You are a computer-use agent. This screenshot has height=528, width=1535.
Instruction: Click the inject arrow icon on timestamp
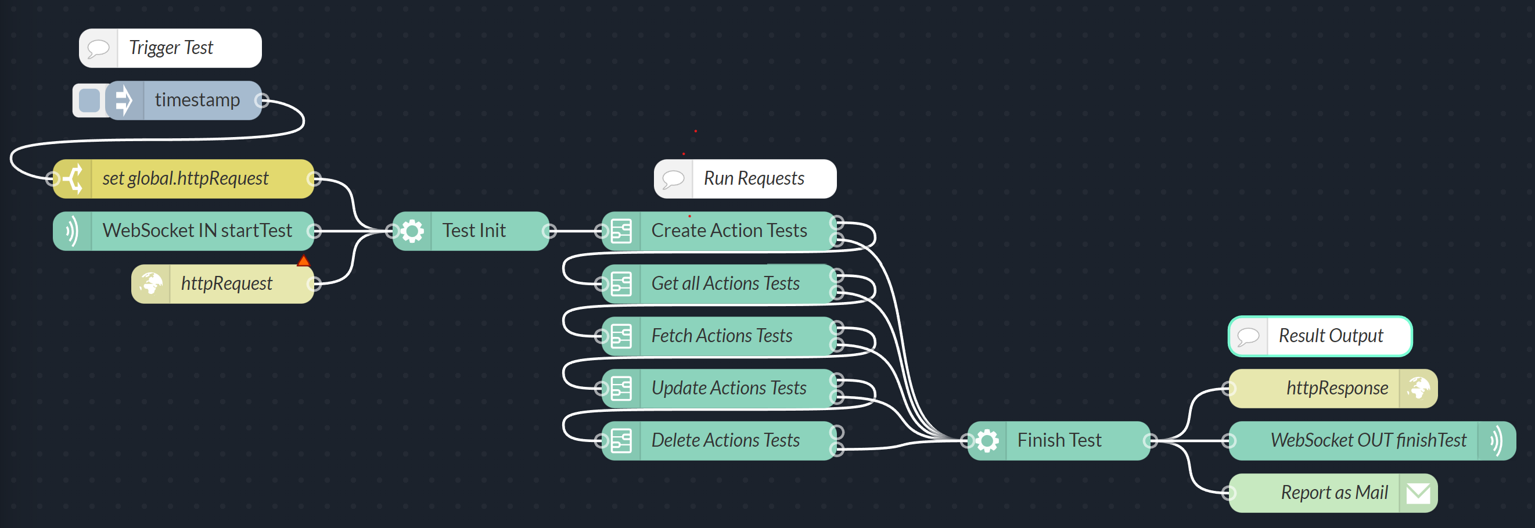pos(124,100)
